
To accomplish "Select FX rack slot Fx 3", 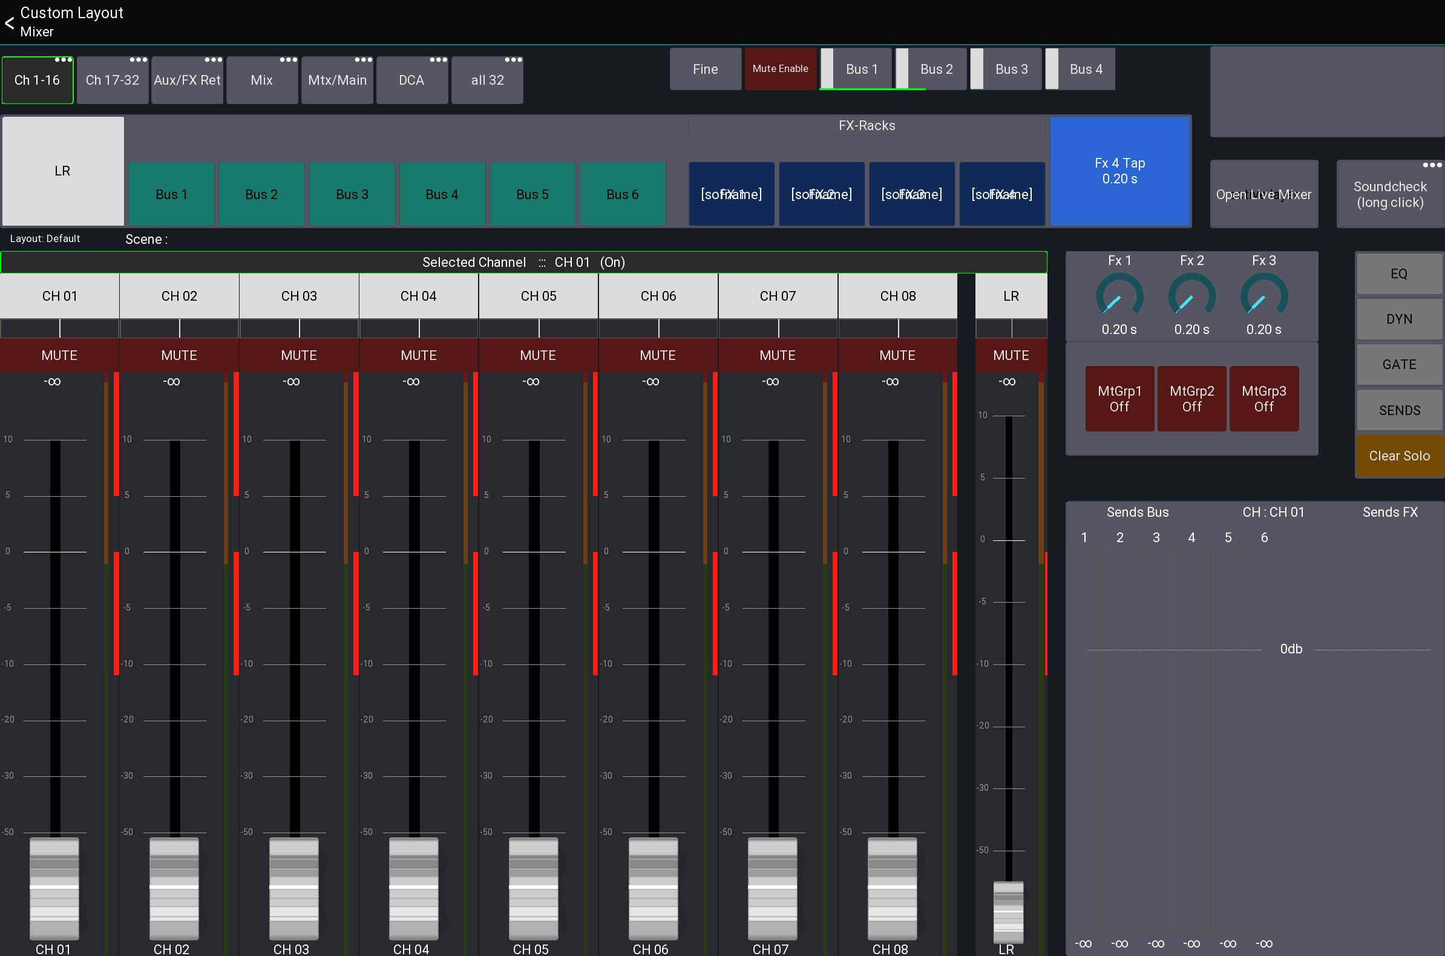I will click(911, 194).
